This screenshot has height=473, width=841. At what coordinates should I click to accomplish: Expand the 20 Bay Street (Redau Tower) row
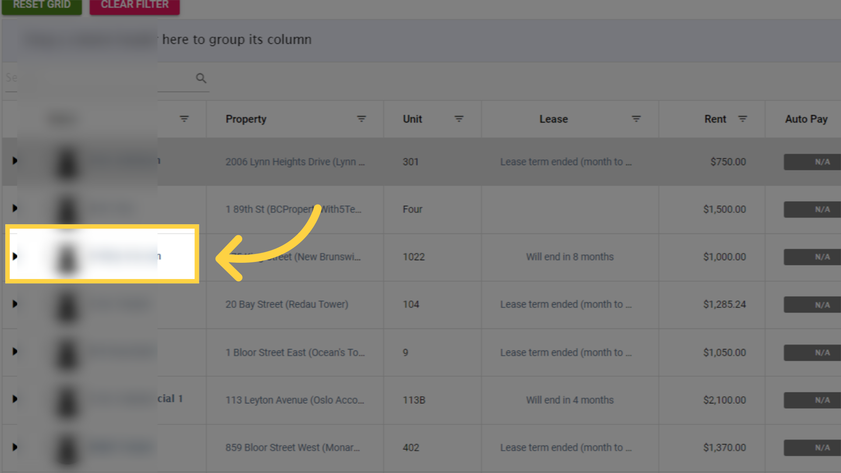click(14, 304)
